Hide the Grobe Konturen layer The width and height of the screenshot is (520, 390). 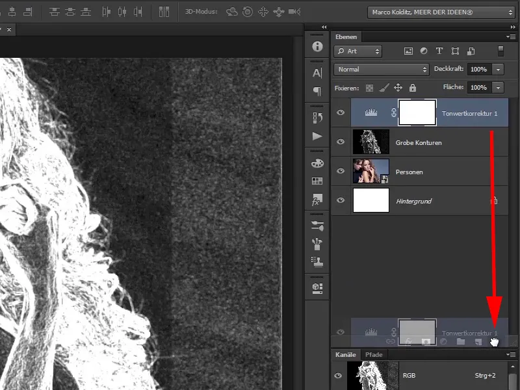tap(341, 142)
